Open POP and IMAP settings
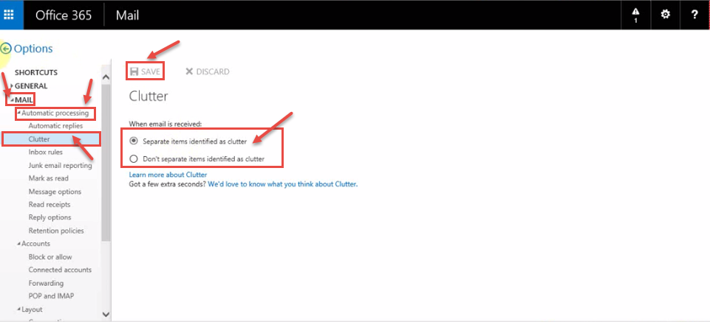Viewport: 710px width, 322px height. (x=51, y=296)
